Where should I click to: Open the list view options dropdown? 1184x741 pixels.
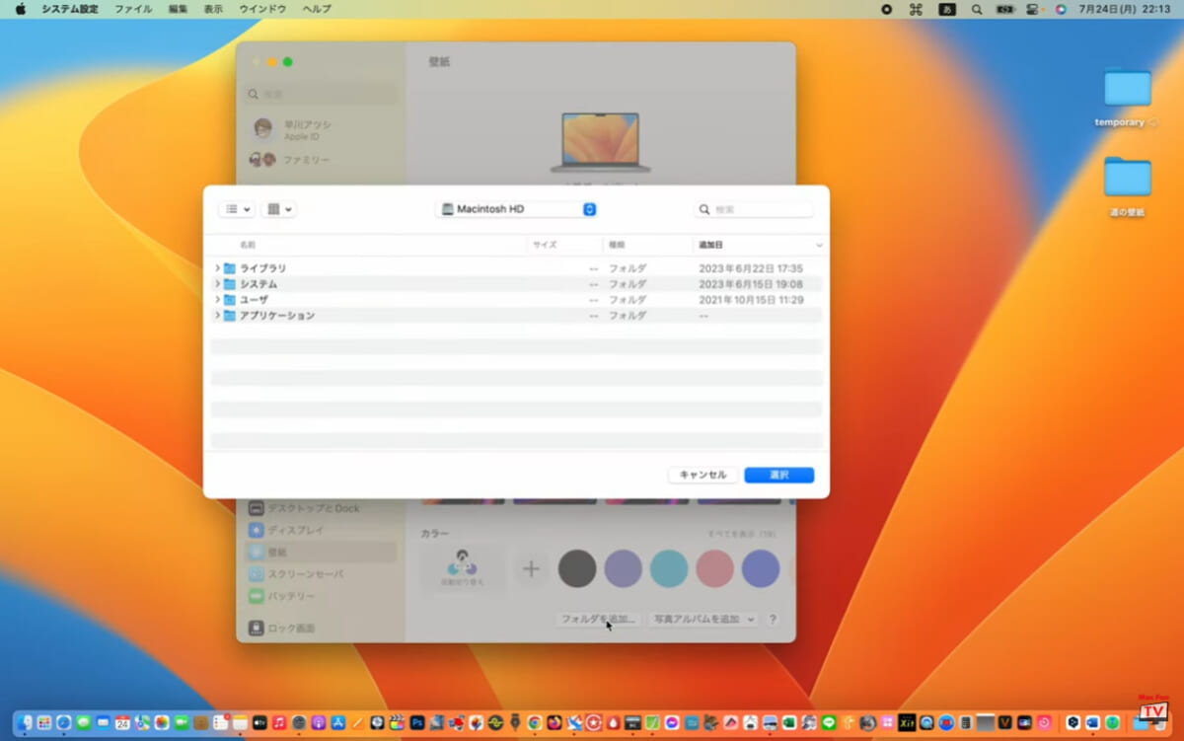point(236,209)
